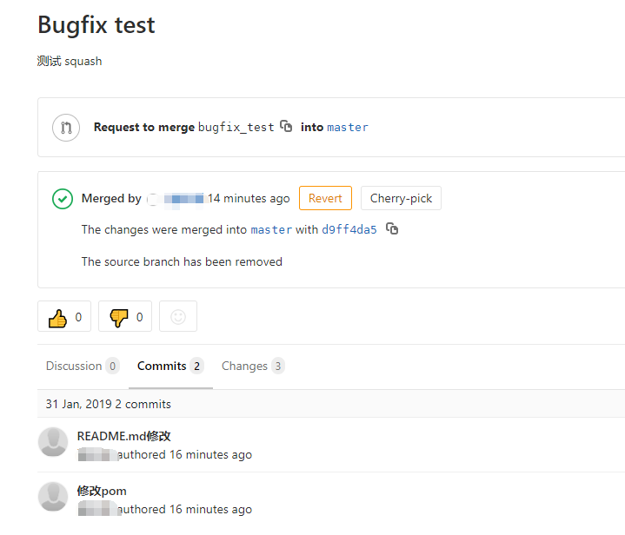Copy the bugfix_test source branch name
The height and width of the screenshot is (535, 625).
[286, 126]
